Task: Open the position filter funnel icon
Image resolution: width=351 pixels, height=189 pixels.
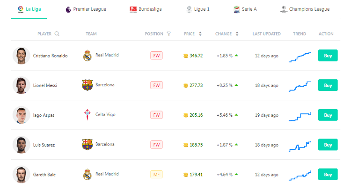Action: click(169, 34)
